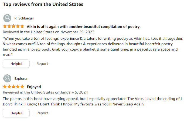Click the first star in Explorer's review rating
184x123 pixels.
tap(5, 87)
